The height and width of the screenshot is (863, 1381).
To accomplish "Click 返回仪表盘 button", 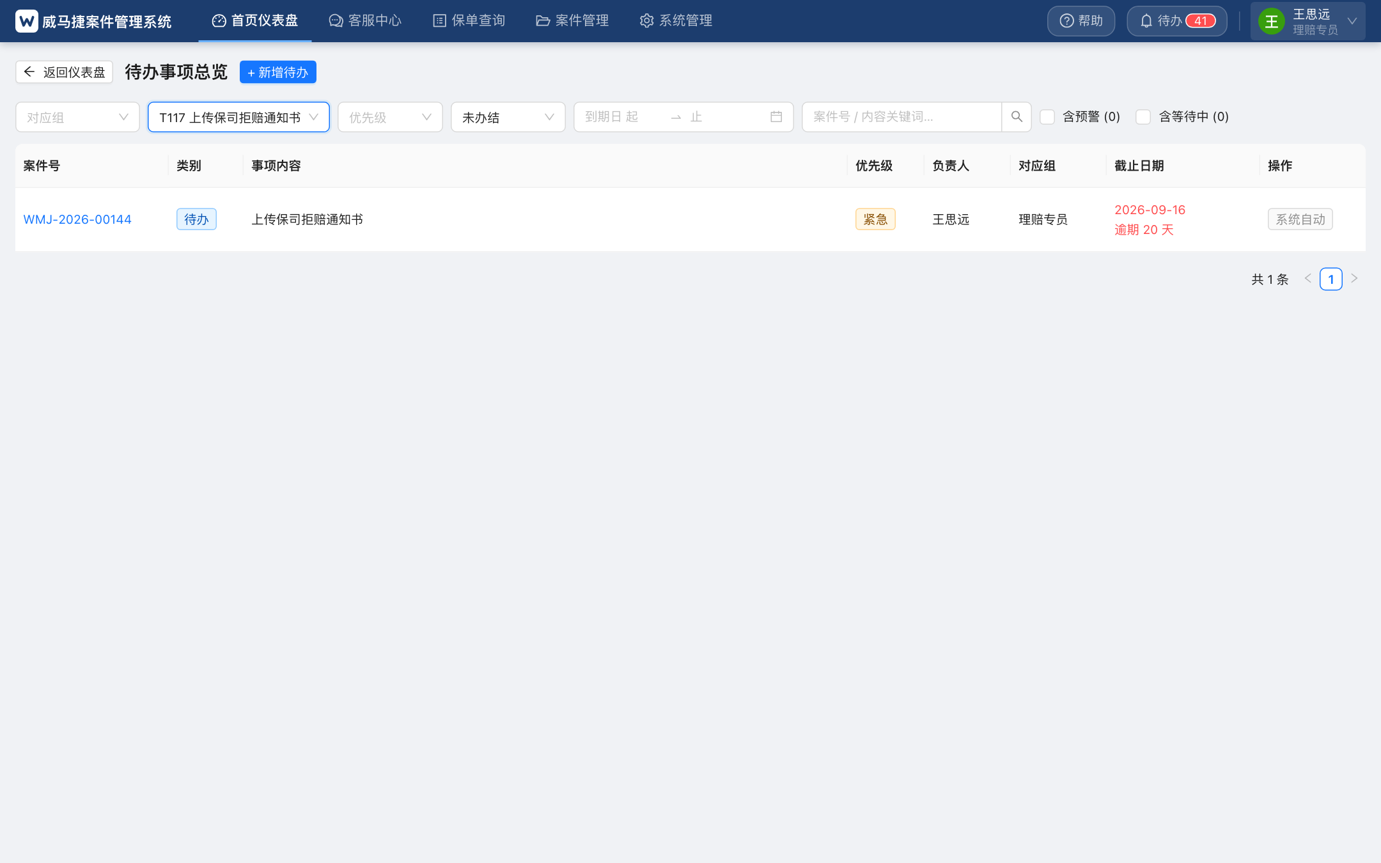I will click(64, 72).
